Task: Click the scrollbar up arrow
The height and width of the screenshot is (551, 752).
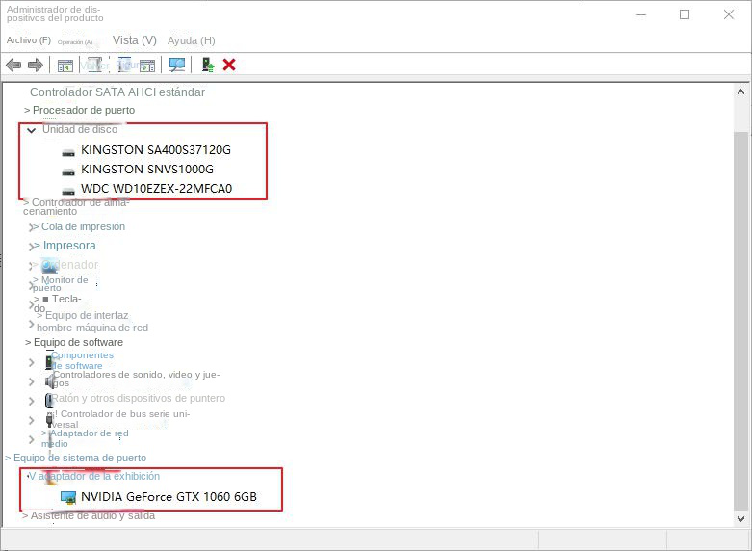Action: click(x=741, y=92)
